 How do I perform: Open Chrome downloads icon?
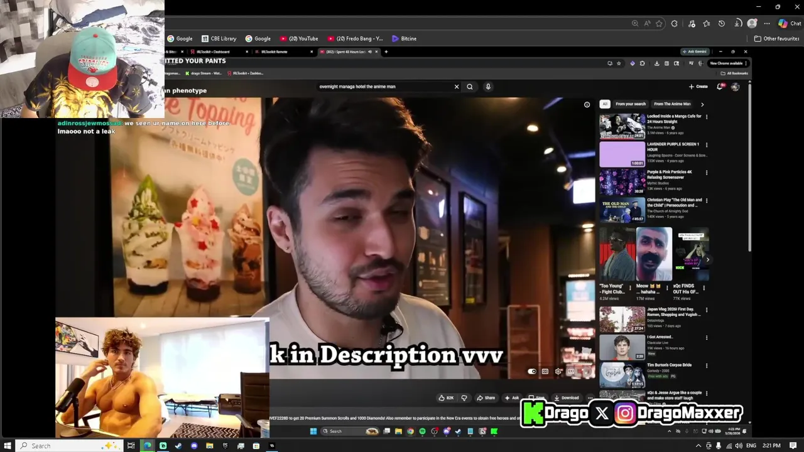(x=656, y=63)
